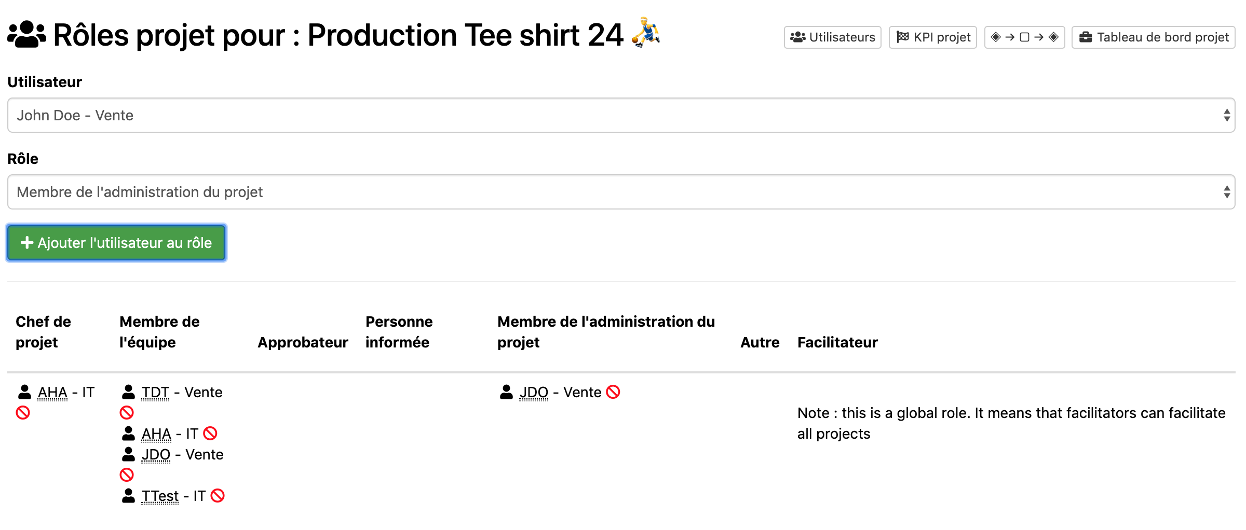Viewport: 1246px width, 530px height.
Task: Remove TDT Vente from Membre de l'équipe
Action: [x=127, y=413]
